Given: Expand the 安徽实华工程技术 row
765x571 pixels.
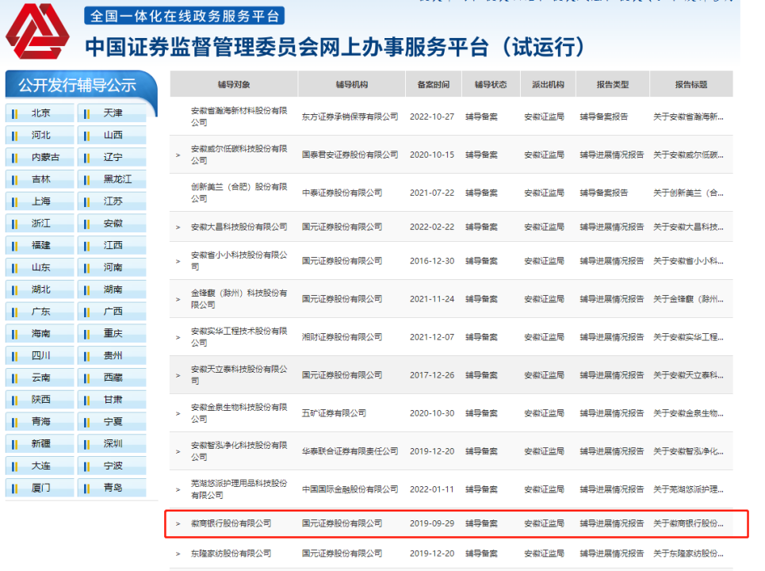Looking at the screenshot, I should pyautogui.click(x=178, y=337).
